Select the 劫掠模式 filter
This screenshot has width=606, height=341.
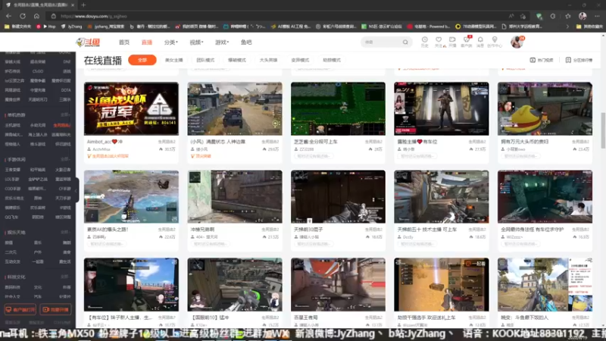pyautogui.click(x=332, y=60)
